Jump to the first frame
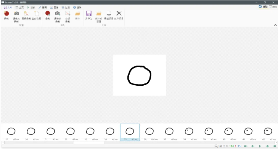Image resolution: width=278 pixels, height=149 pixels. [246, 146]
